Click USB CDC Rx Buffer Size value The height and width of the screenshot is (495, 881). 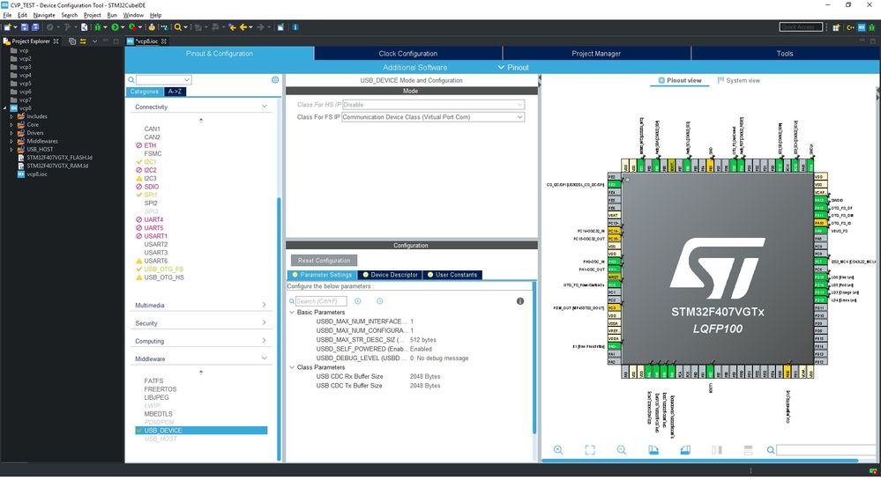pos(425,377)
